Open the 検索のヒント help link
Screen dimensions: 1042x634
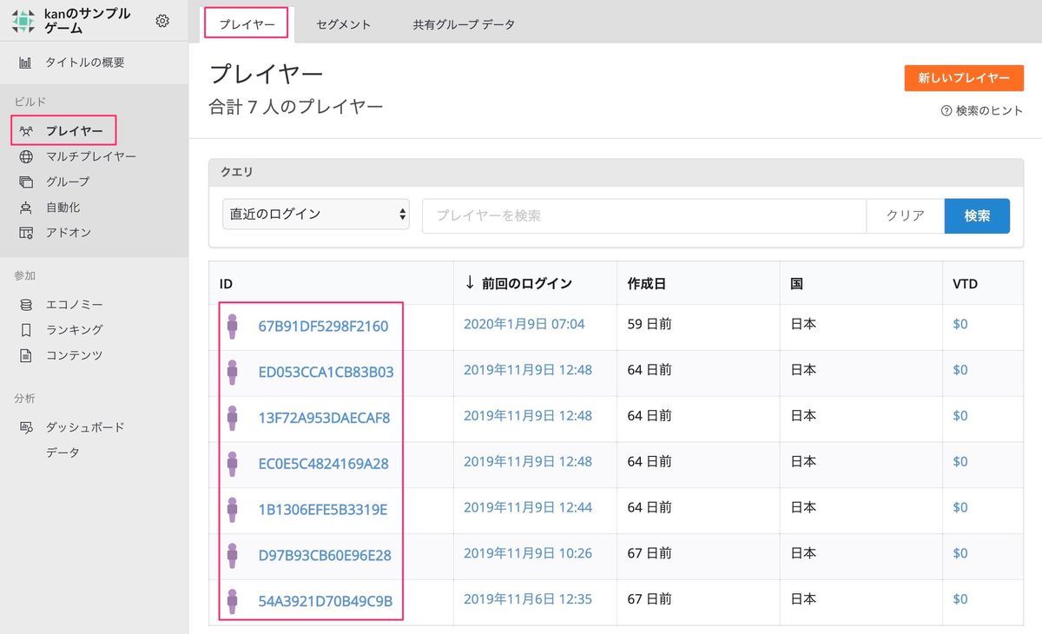point(981,110)
